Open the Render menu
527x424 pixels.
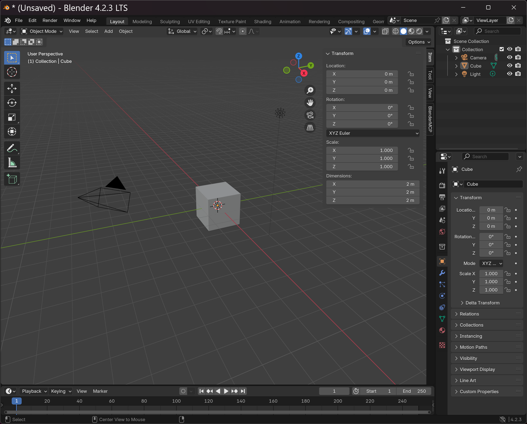click(50, 20)
